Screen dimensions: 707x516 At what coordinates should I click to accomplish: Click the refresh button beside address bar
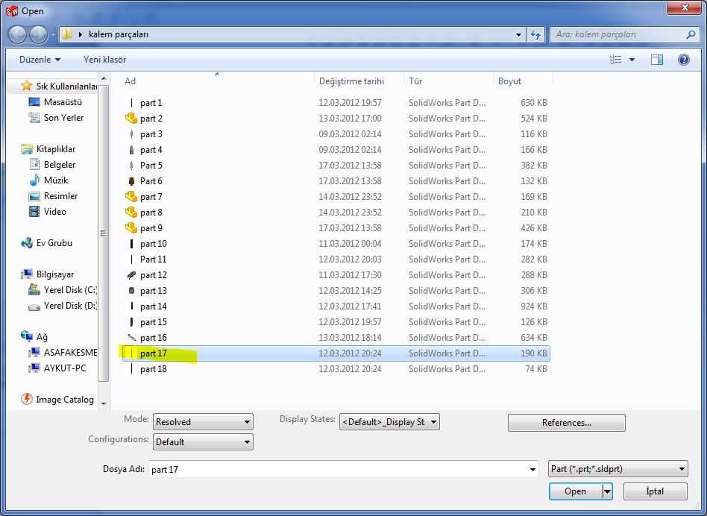pos(535,34)
